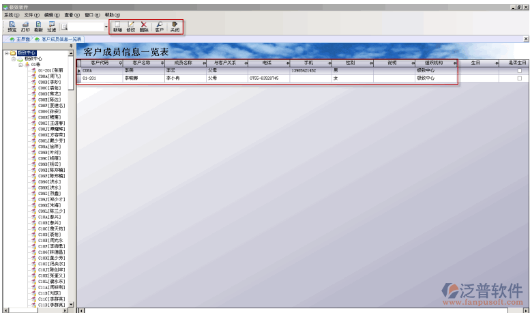Image resolution: width=530 pixels, height=313 pixels.
Task: Sort by the 客户代码 column header
Action: pos(100,63)
